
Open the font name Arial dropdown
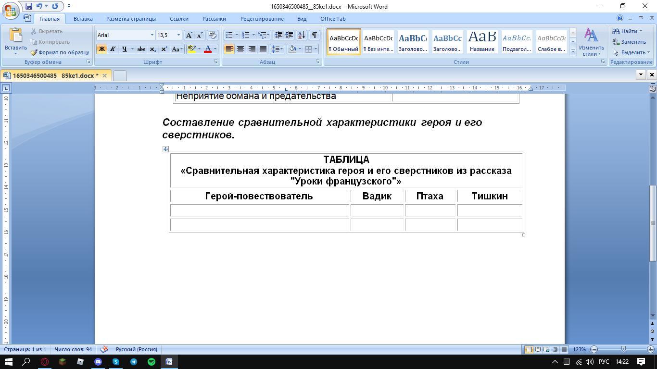pyautogui.click(x=152, y=35)
